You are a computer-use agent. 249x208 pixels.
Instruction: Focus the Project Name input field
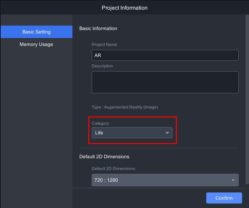tap(165, 55)
